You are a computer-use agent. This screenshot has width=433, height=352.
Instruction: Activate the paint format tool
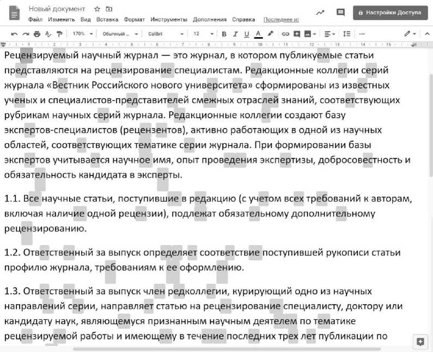coord(59,34)
